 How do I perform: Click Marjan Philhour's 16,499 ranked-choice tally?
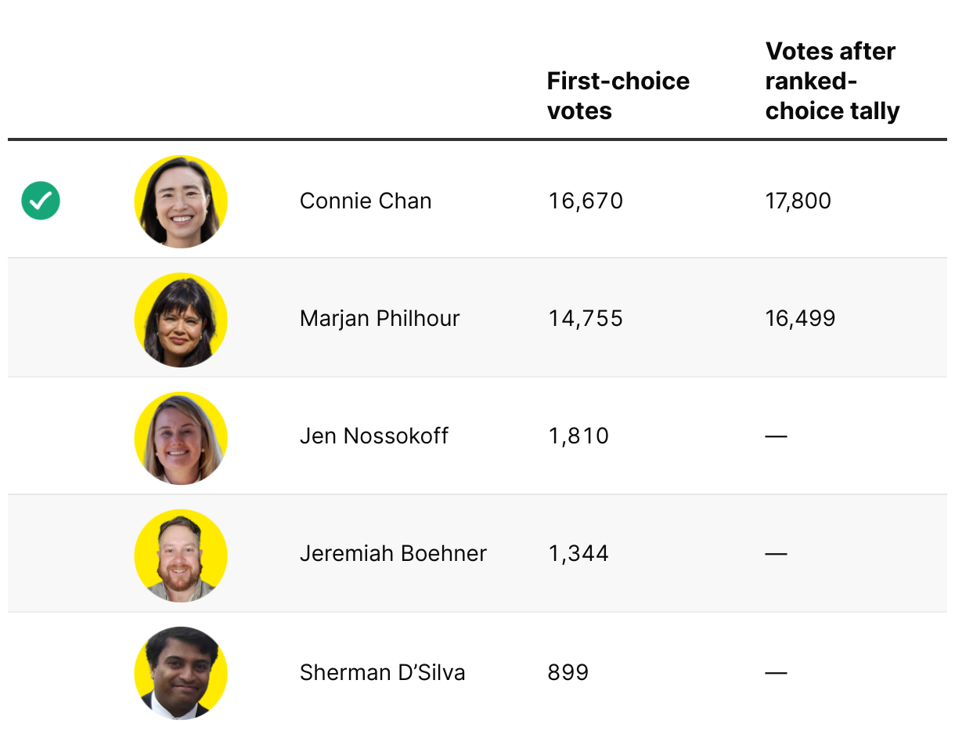point(800,318)
